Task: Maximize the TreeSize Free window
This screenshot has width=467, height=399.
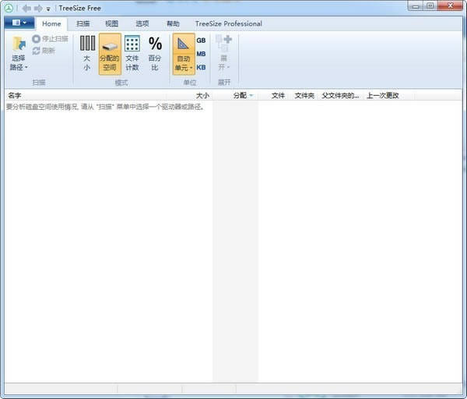Action: (x=430, y=5)
